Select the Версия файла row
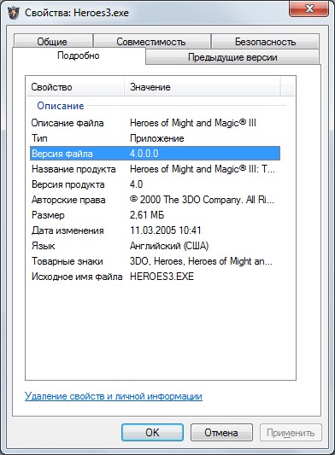 point(156,153)
